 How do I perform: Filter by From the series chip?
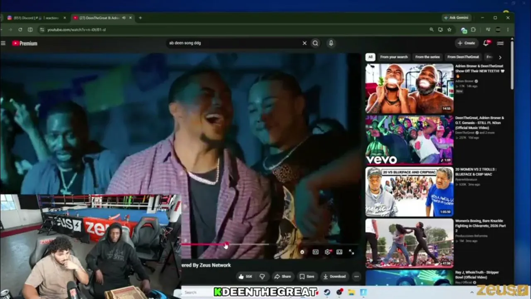[x=427, y=57]
